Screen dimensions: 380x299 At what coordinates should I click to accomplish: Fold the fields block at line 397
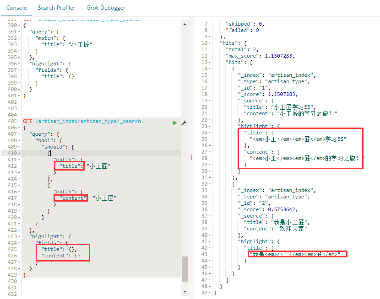[x=19, y=70]
